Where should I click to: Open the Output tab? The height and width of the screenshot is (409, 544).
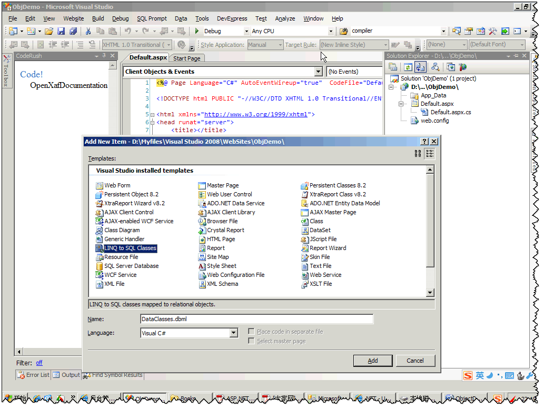66,375
